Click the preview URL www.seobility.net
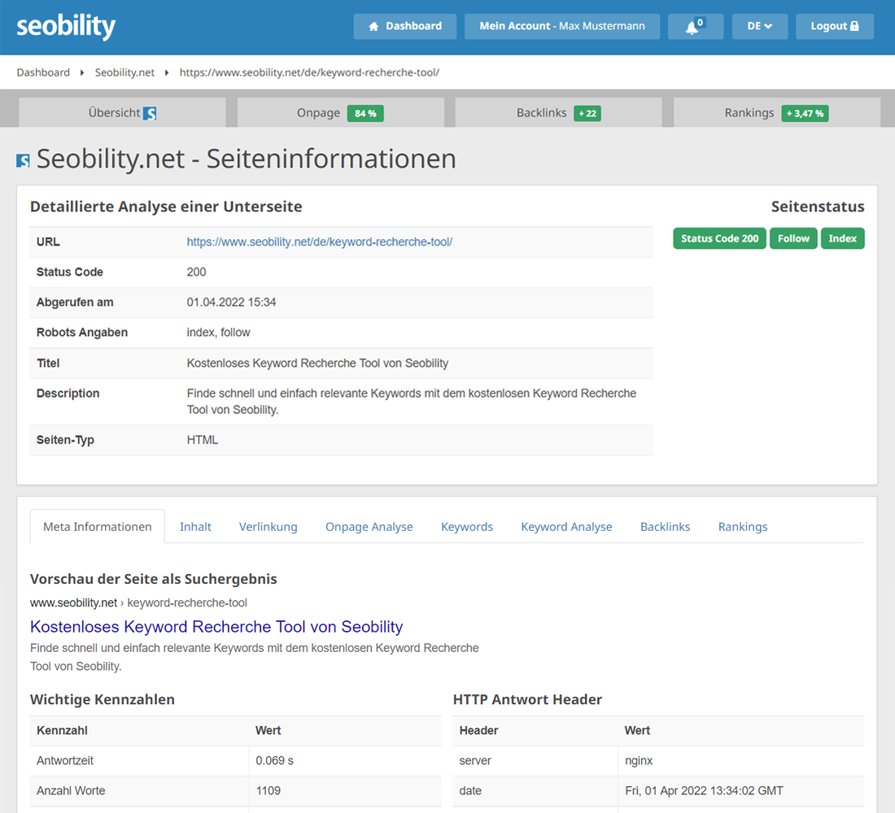Image resolution: width=895 pixels, height=813 pixels. [73, 602]
